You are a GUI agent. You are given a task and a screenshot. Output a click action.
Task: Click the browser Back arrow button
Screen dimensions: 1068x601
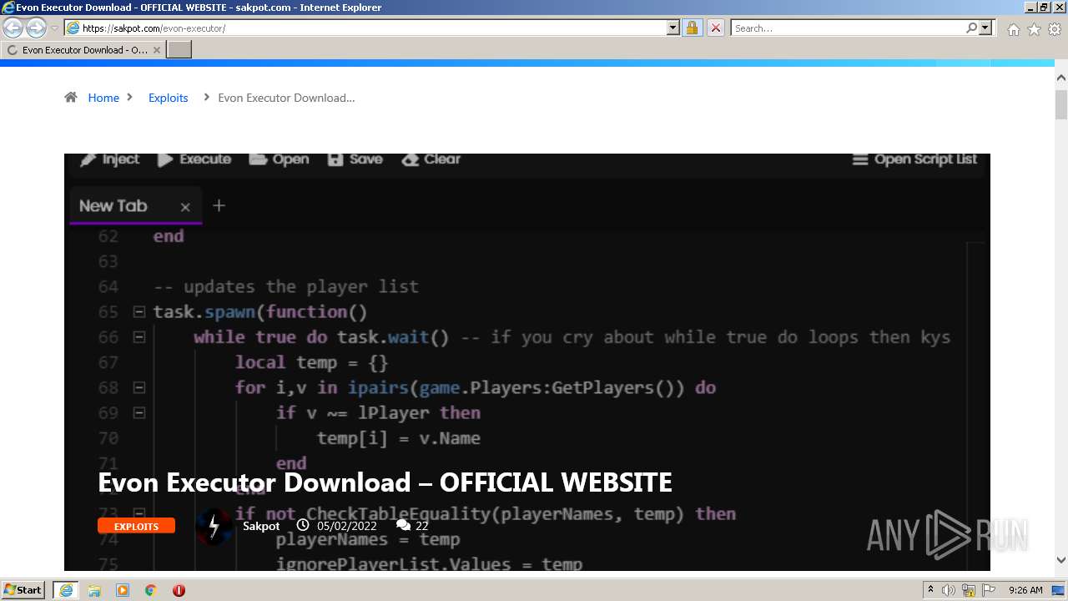(x=13, y=28)
